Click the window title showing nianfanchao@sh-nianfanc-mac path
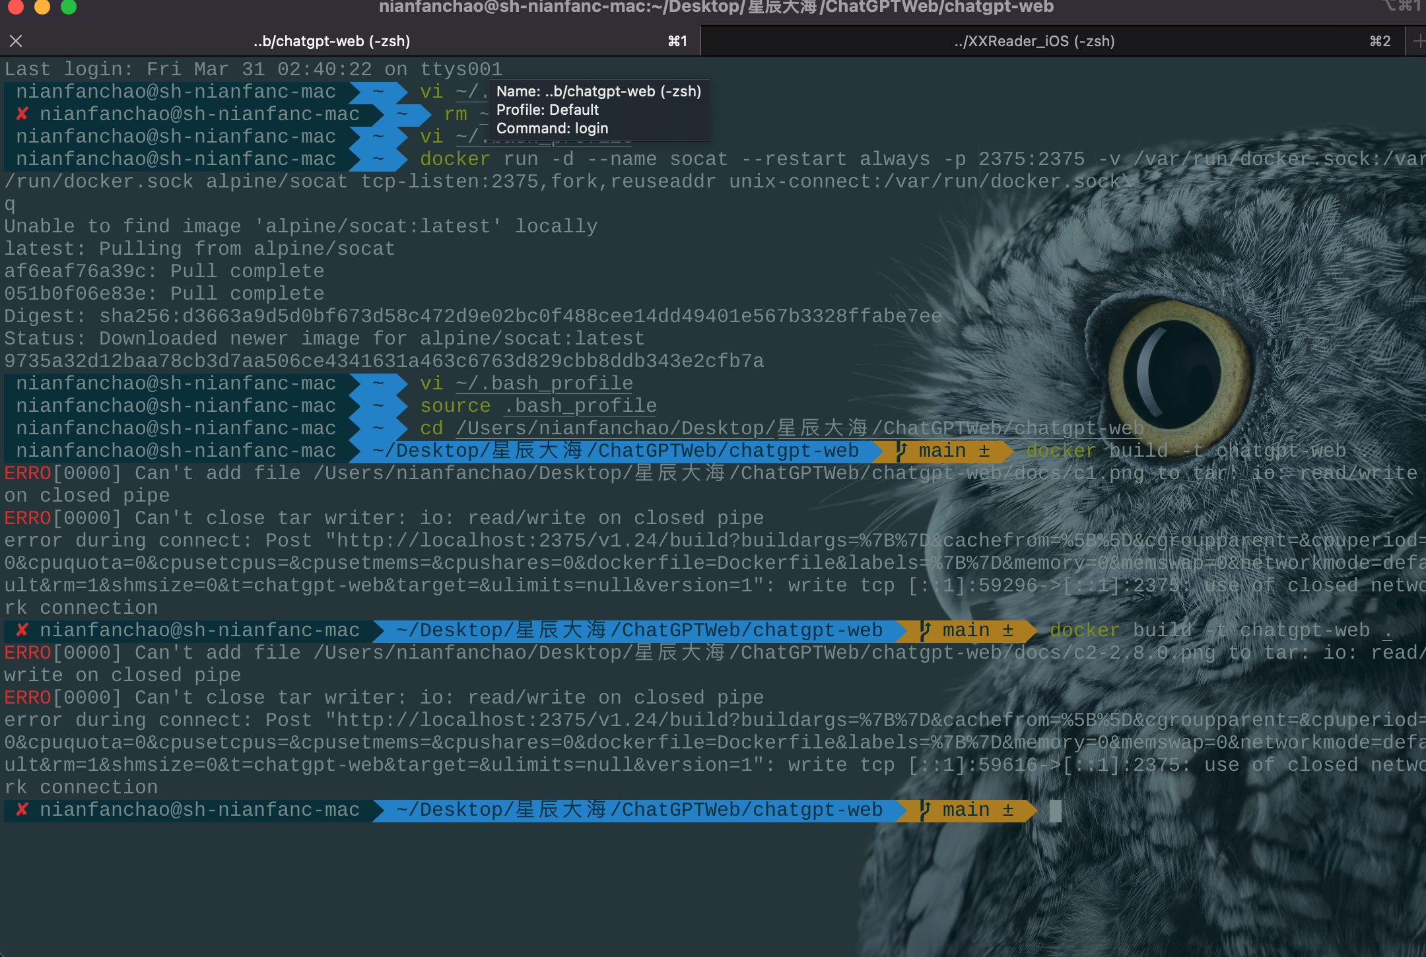Image resolution: width=1426 pixels, height=957 pixels. coord(716,8)
